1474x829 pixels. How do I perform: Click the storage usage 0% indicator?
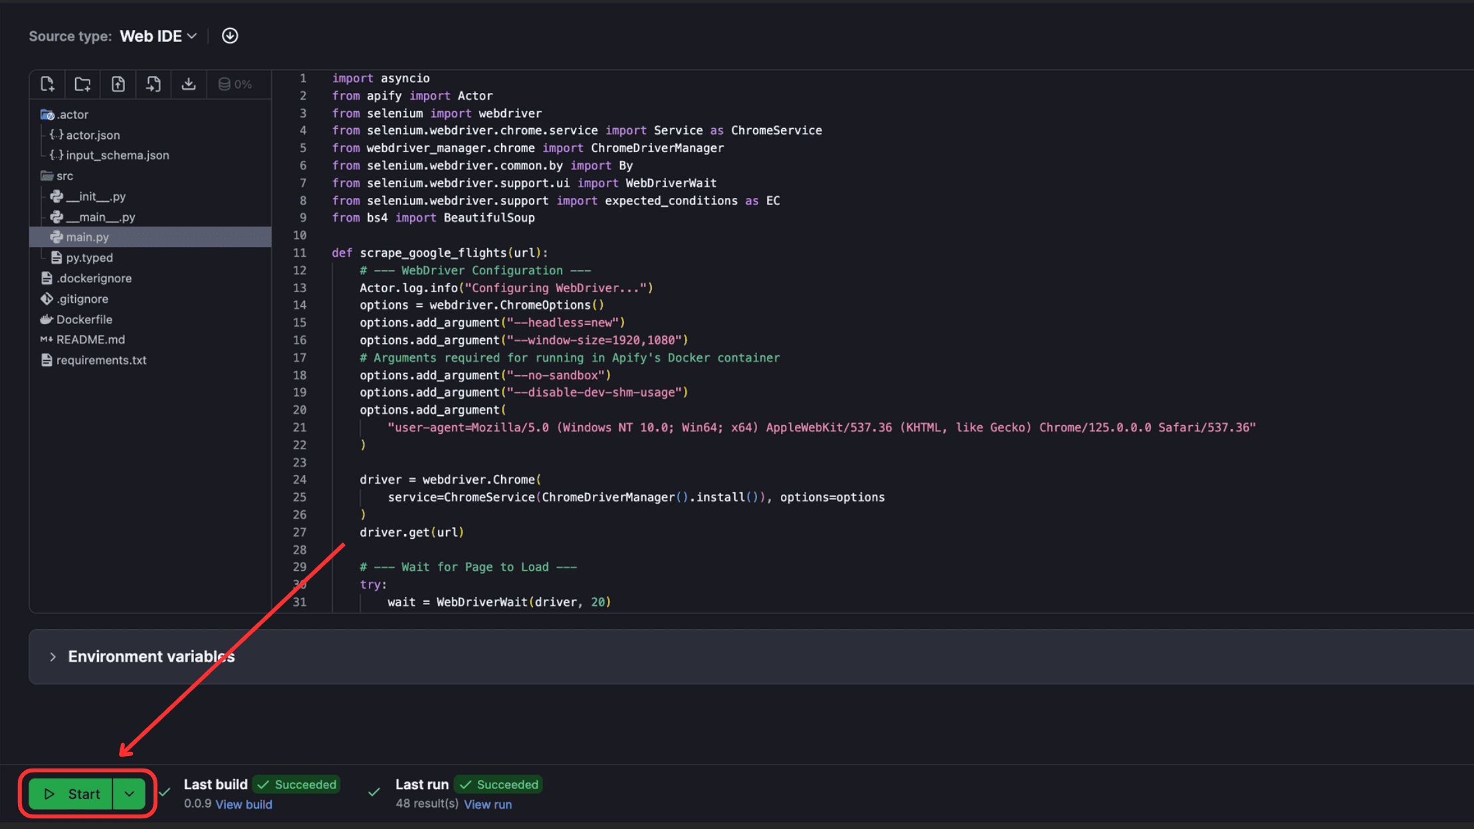click(237, 84)
